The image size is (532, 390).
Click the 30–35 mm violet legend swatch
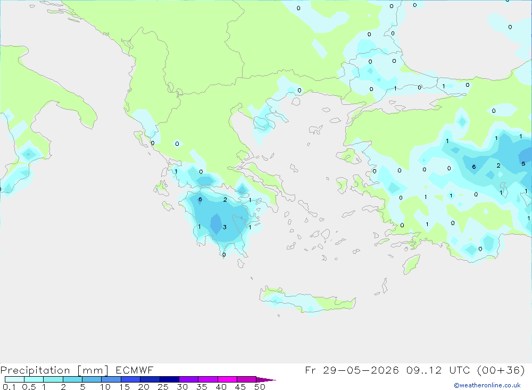(x=189, y=379)
